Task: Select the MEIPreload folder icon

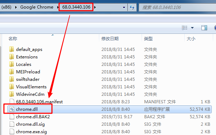Action: pyautogui.click(x=12, y=72)
